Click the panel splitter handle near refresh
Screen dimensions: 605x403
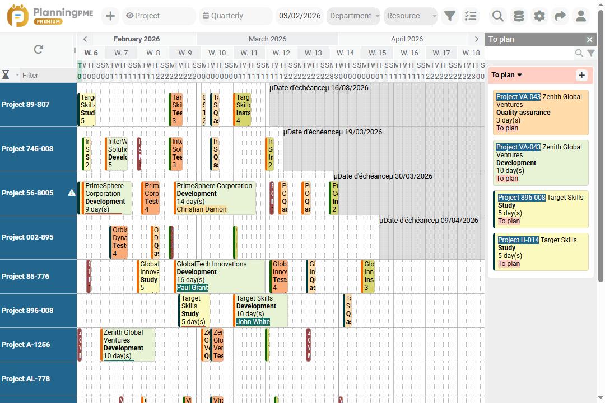click(x=75, y=50)
